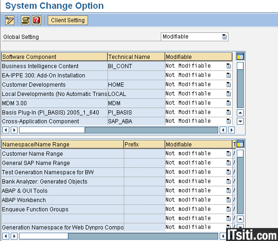Open table settings icon of Namespace table
Image resolution: width=278 pixels, height=241 pixels.
tap(240, 144)
